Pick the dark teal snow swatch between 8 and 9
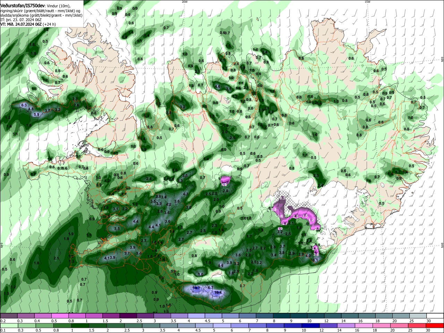This screenshot has width=444, height=333. coord(281,316)
